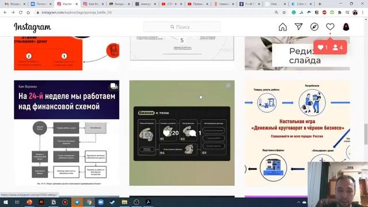
Task: Open profile avatar menu in Instagram header
Action: (346, 27)
